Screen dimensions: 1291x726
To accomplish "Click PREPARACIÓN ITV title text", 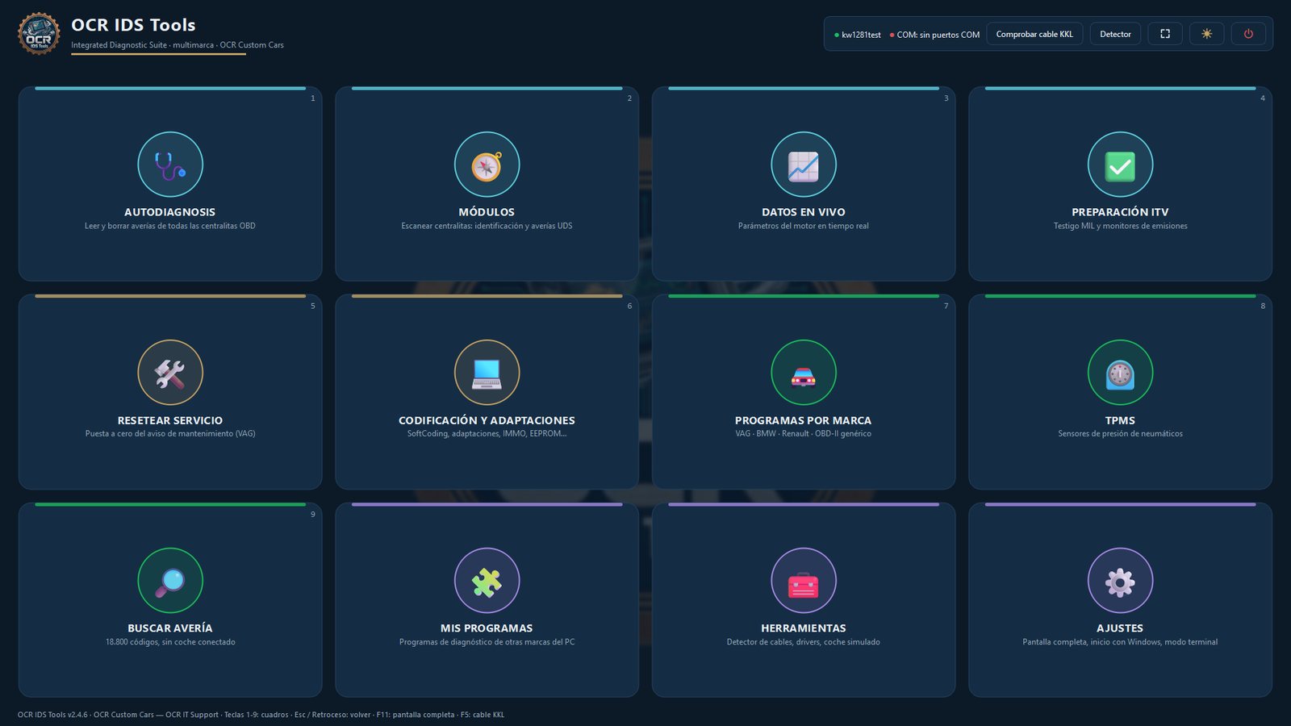I will [x=1120, y=212].
